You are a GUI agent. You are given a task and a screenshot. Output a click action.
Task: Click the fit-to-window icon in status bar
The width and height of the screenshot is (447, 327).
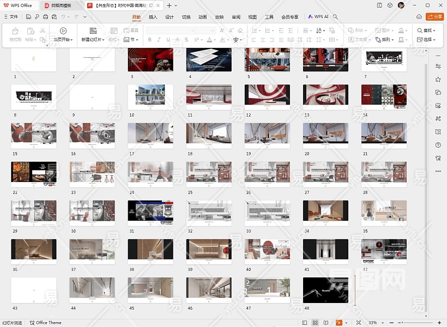(x=358, y=323)
